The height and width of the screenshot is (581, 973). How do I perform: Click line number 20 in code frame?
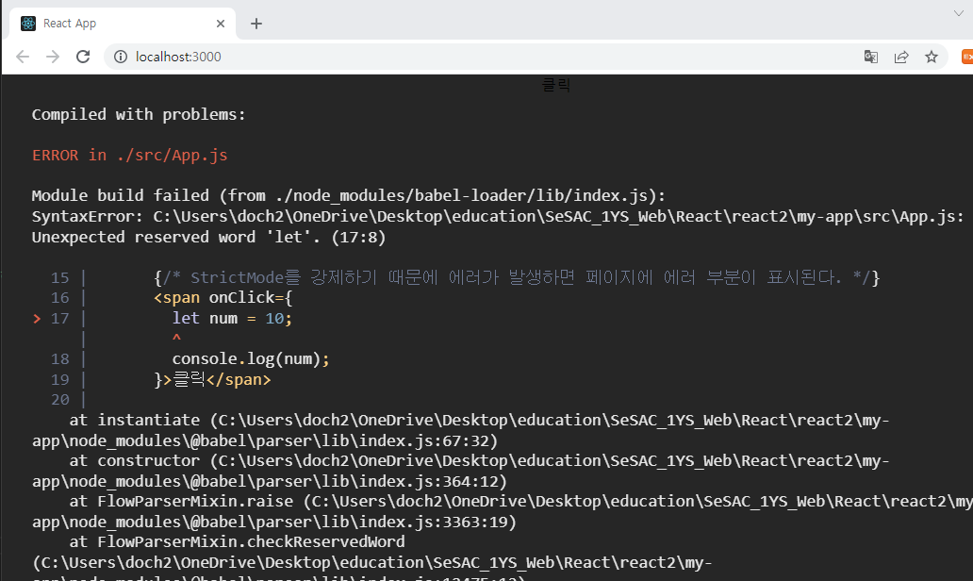click(60, 400)
